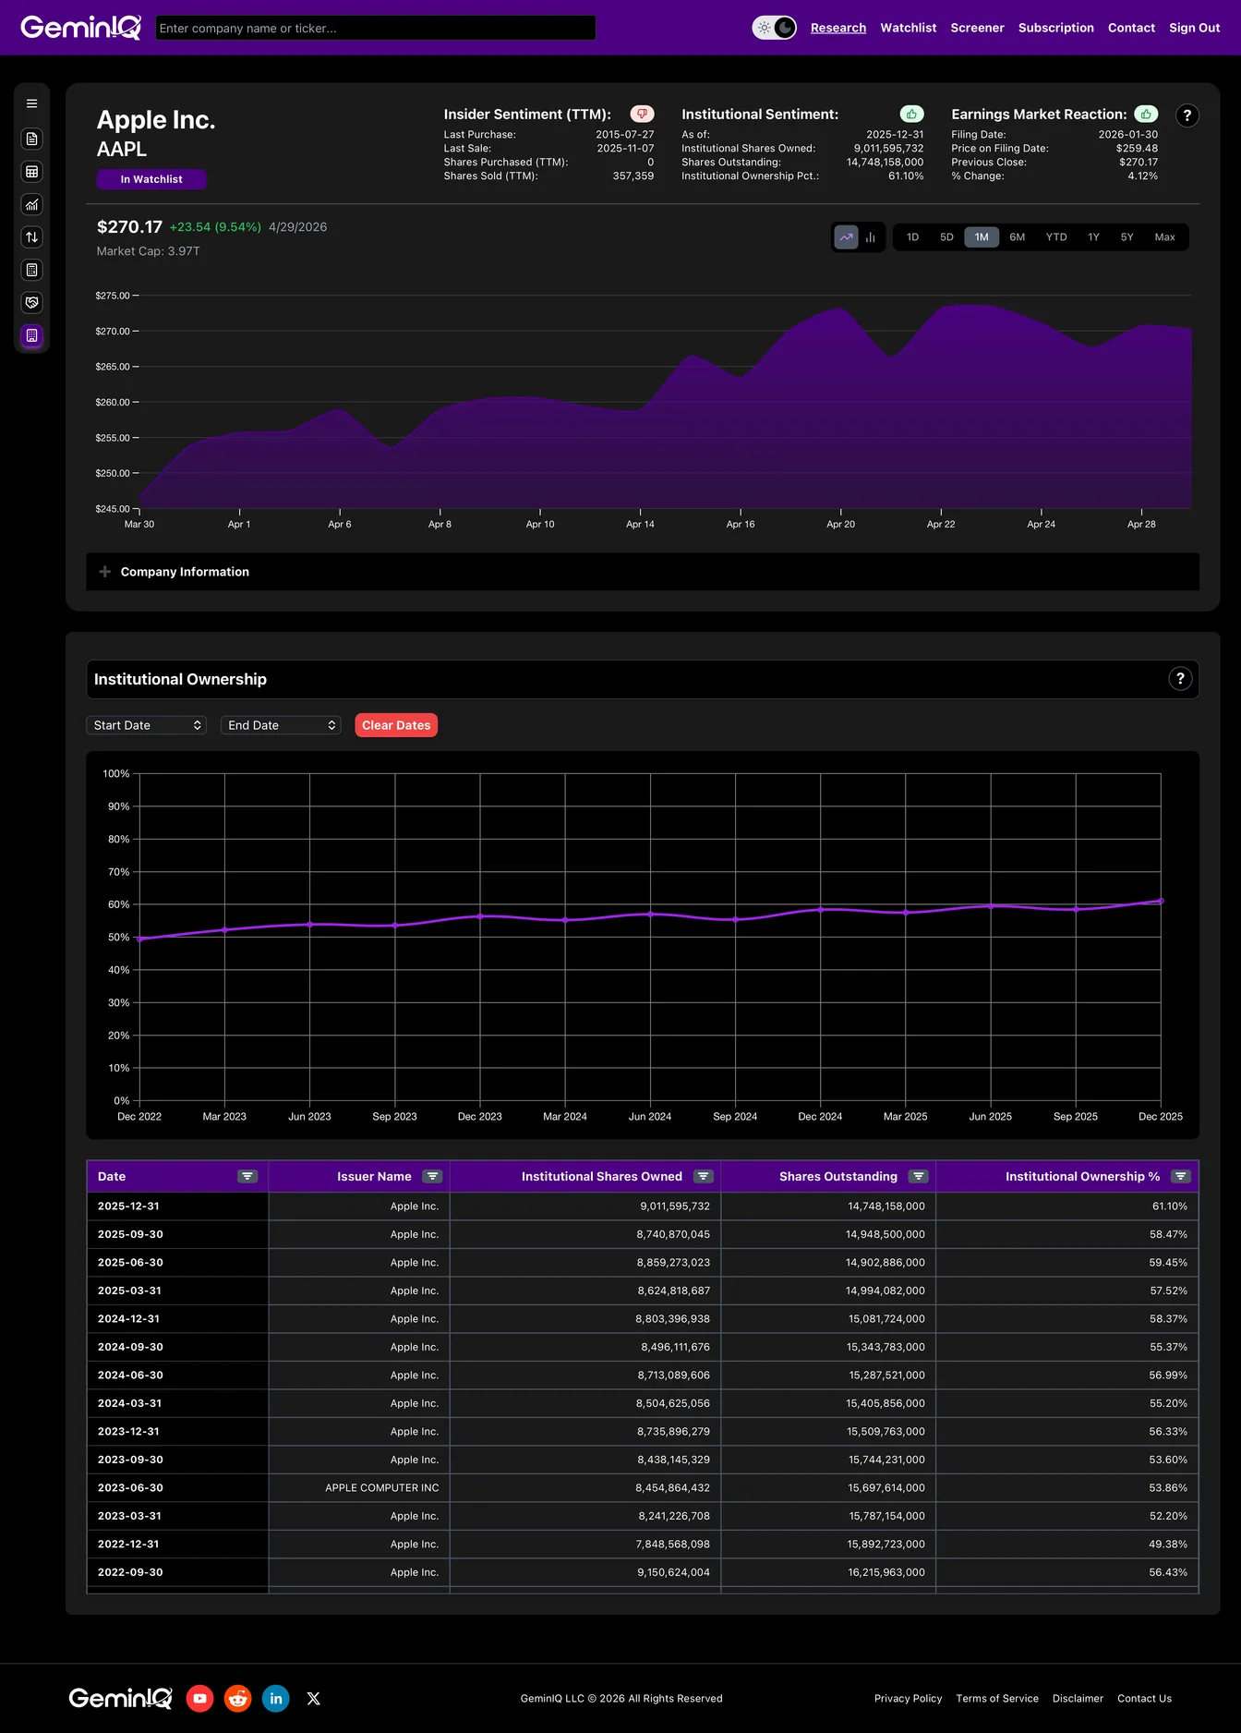Open the calculator sidebar icon

pos(31,271)
